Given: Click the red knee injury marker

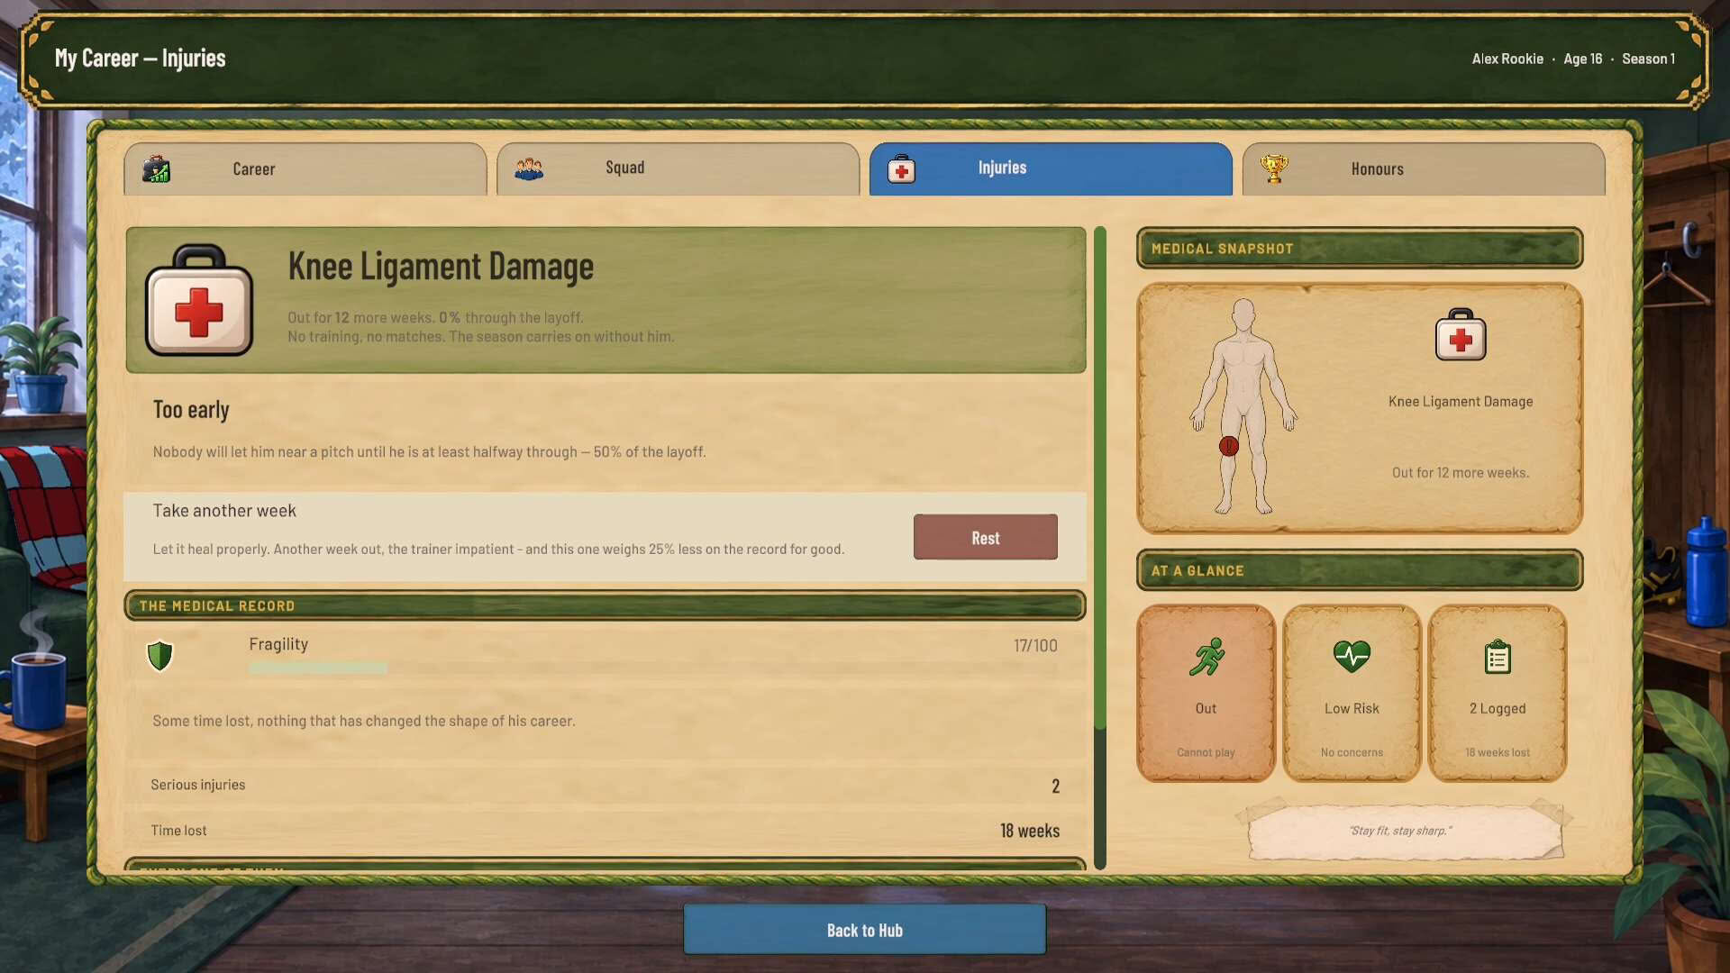Looking at the screenshot, I should coord(1229,446).
